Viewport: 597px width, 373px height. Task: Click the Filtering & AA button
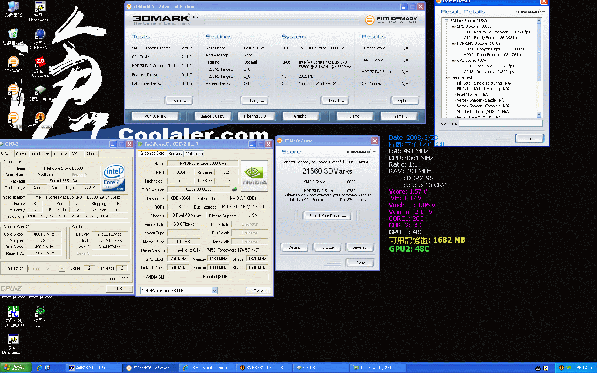pos(257,116)
